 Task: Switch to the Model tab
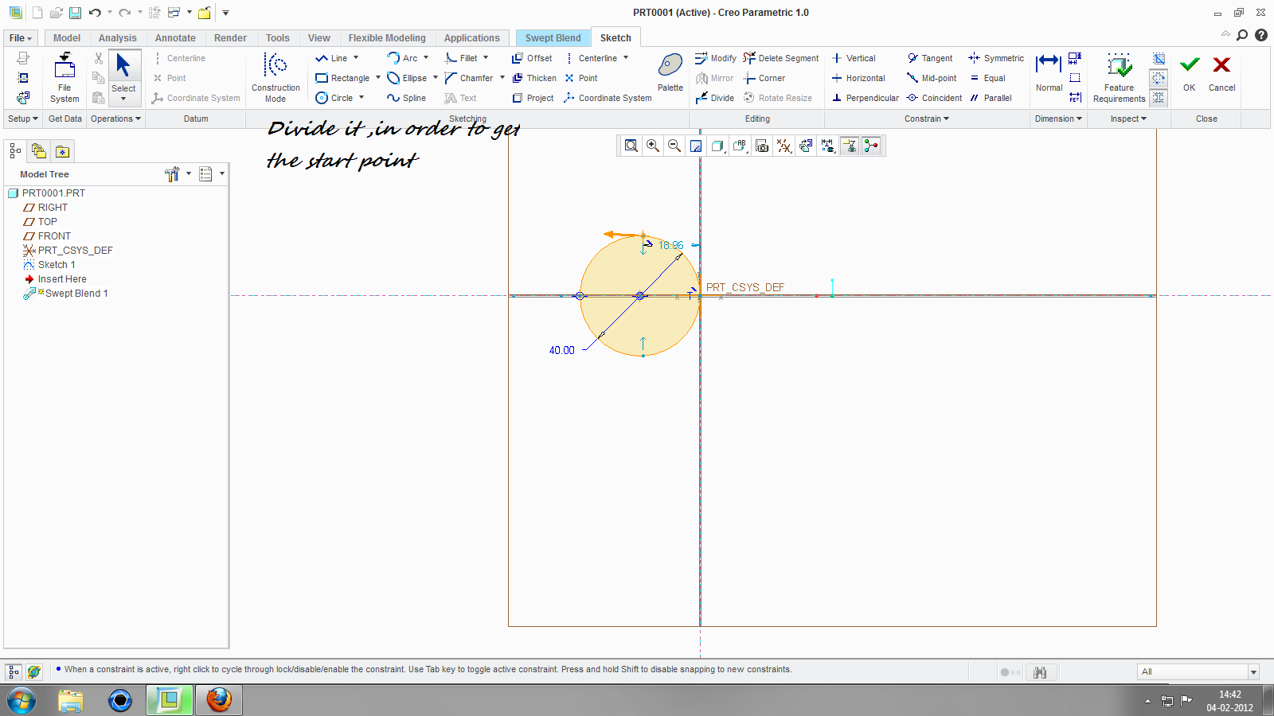(67, 38)
